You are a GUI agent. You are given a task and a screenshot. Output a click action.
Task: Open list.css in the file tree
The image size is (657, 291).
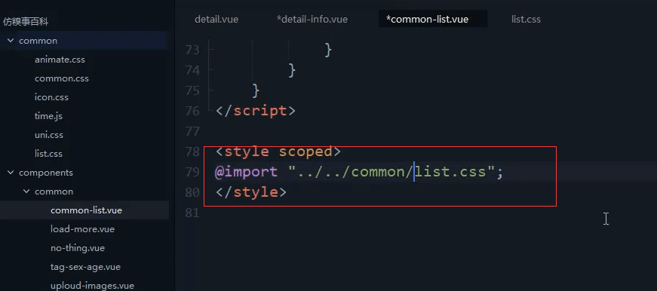click(48, 154)
